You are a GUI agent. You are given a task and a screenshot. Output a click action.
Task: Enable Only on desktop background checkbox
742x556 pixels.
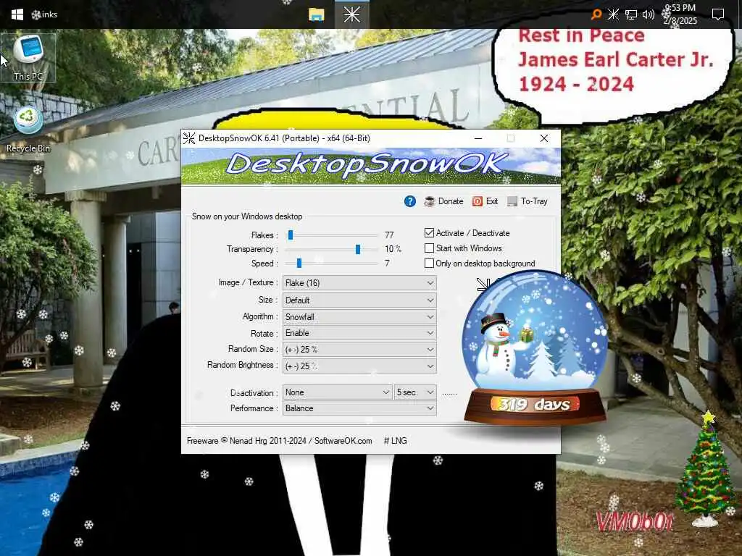coord(429,263)
